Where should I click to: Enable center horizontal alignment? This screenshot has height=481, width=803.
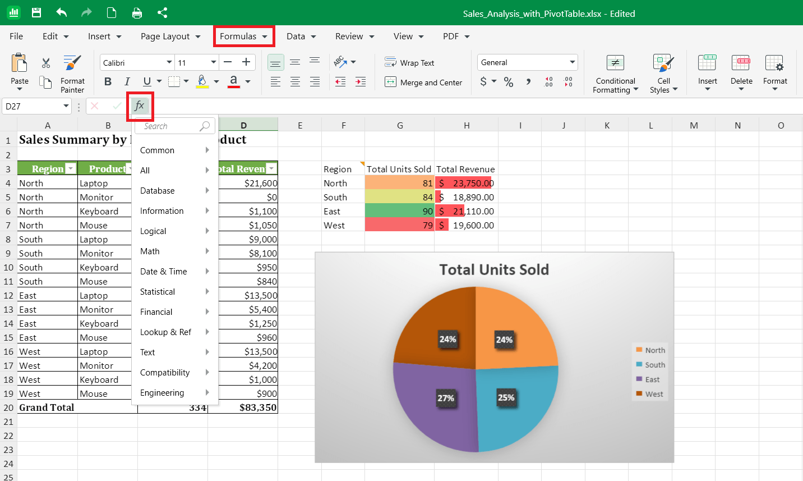(x=295, y=82)
